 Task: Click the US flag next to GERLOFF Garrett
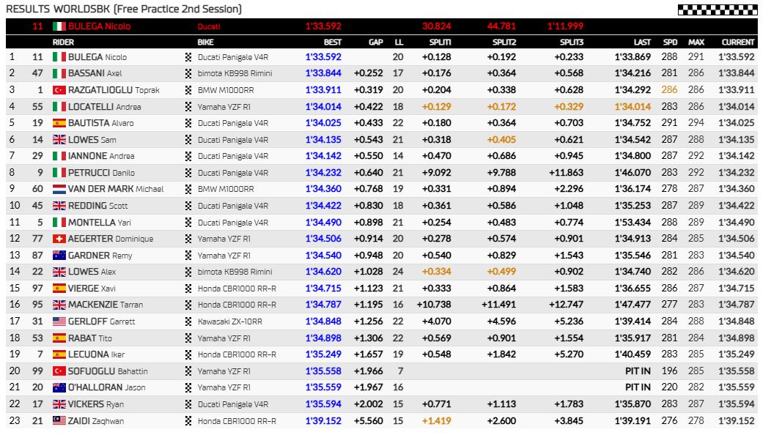[59, 321]
